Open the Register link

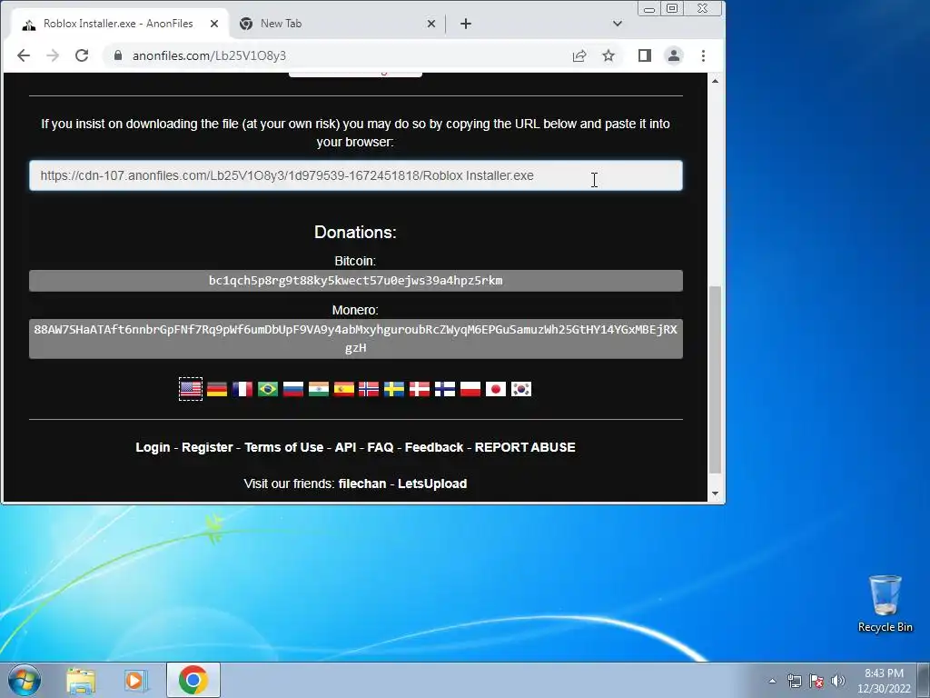coord(207,447)
